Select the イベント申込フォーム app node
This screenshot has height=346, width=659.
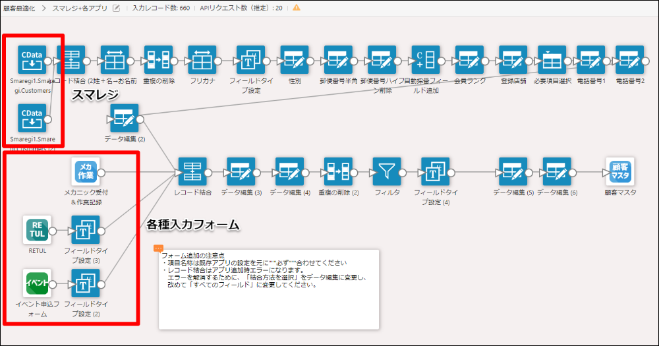coord(37,283)
